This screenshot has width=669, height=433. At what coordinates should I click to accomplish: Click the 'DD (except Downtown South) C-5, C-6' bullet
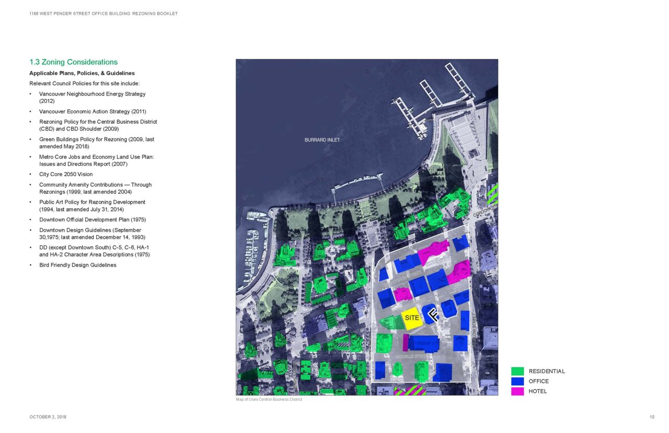click(95, 251)
